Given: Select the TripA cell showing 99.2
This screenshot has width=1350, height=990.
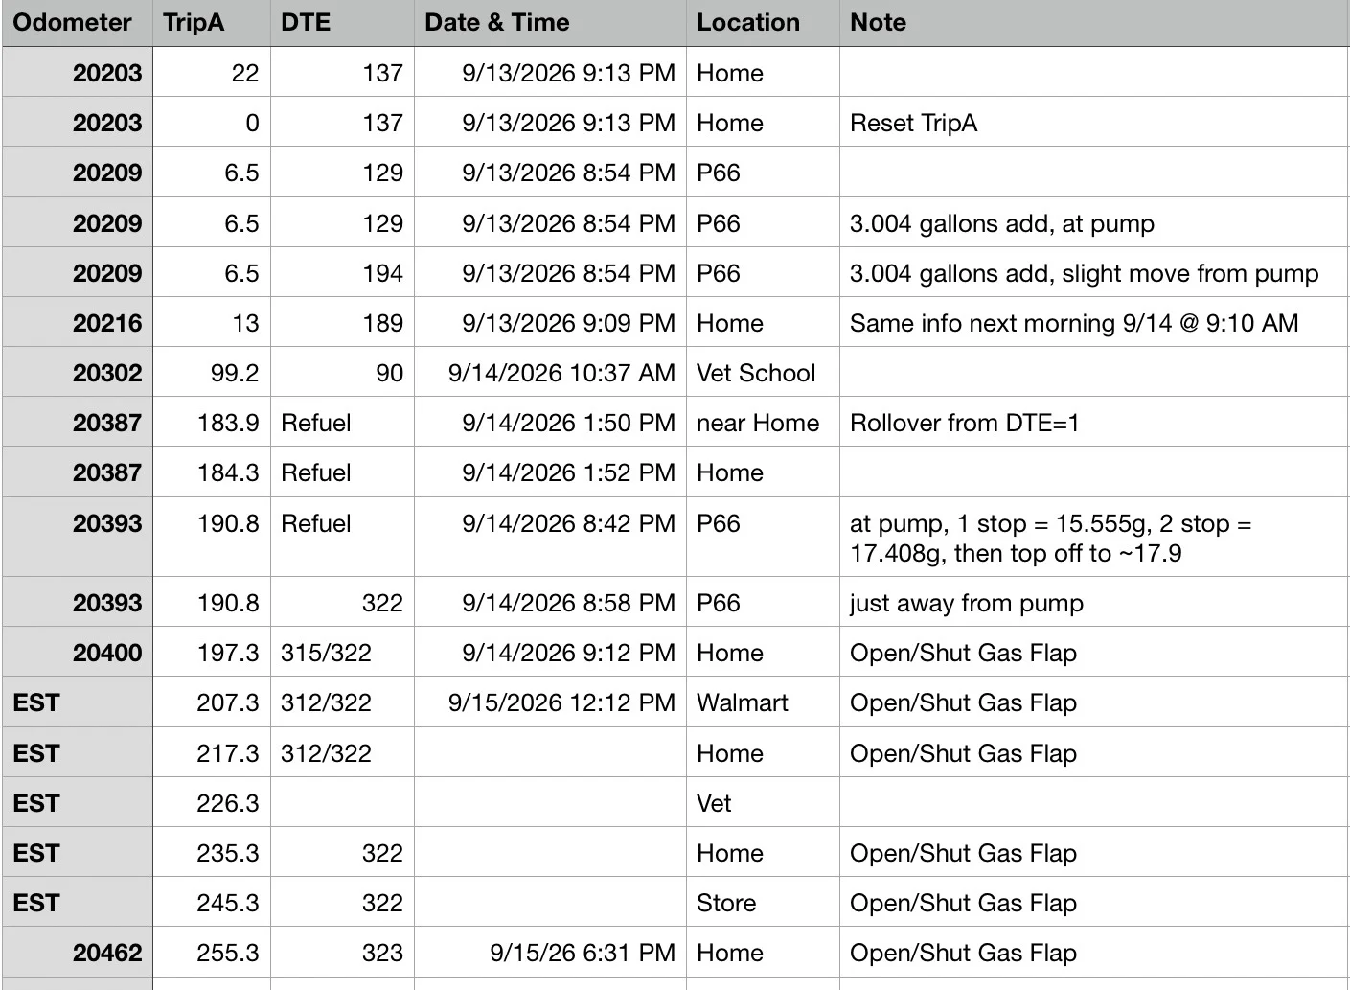Looking at the screenshot, I should coord(211,372).
